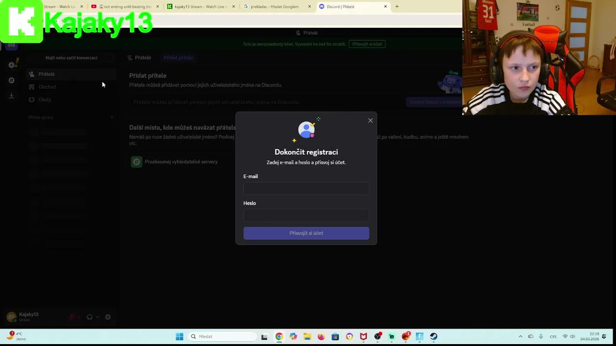Toggle deafen with the headphones icon
The height and width of the screenshot is (346, 616).
[90, 317]
